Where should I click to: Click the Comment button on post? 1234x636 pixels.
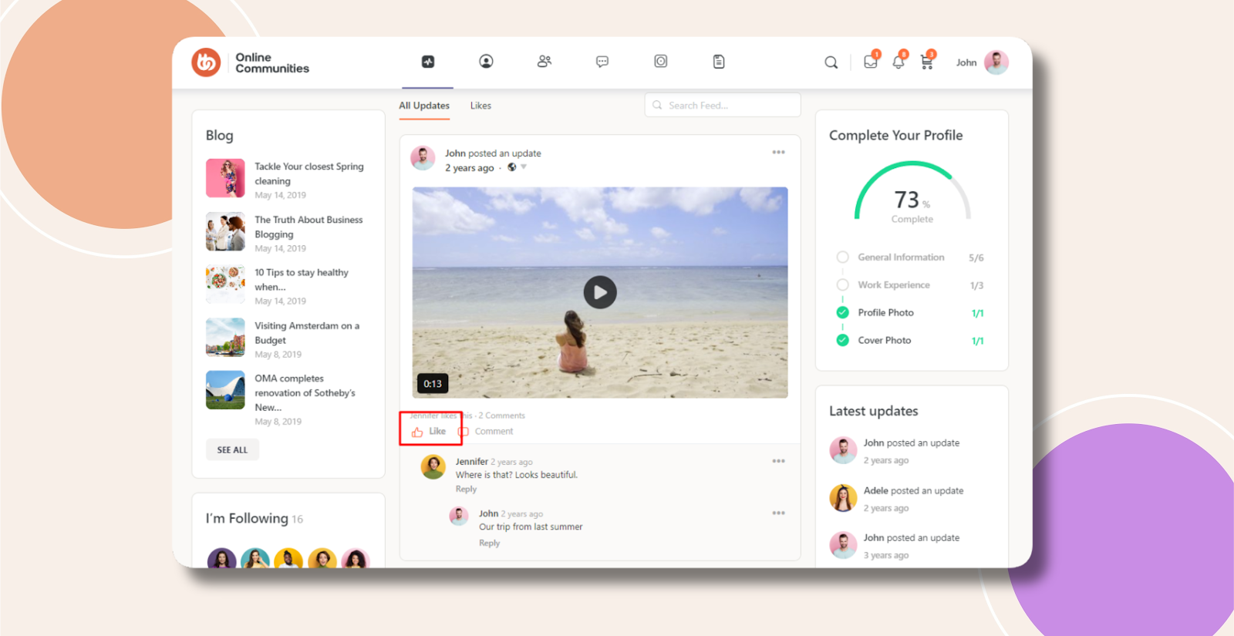coord(486,432)
